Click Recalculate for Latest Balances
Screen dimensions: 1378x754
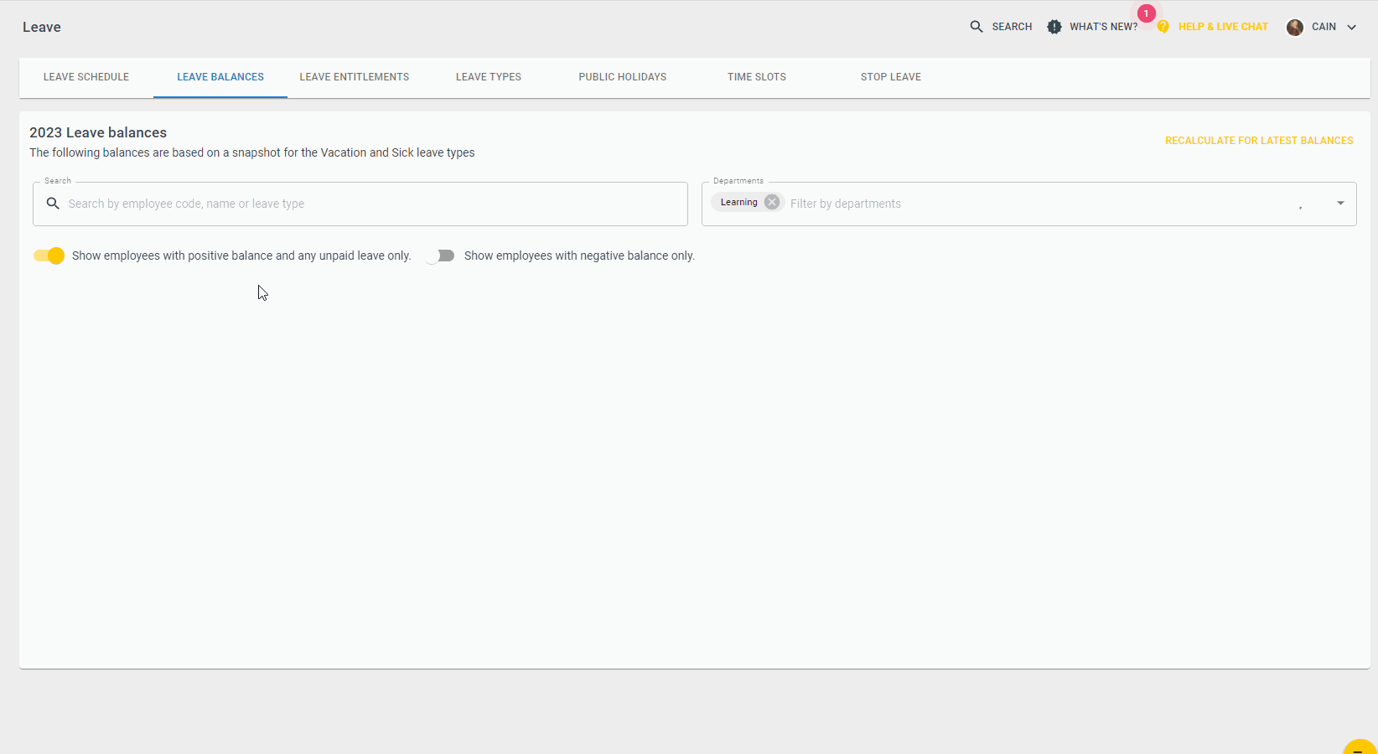point(1259,141)
